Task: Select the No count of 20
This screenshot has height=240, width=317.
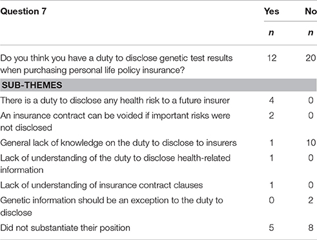Action: [311, 58]
